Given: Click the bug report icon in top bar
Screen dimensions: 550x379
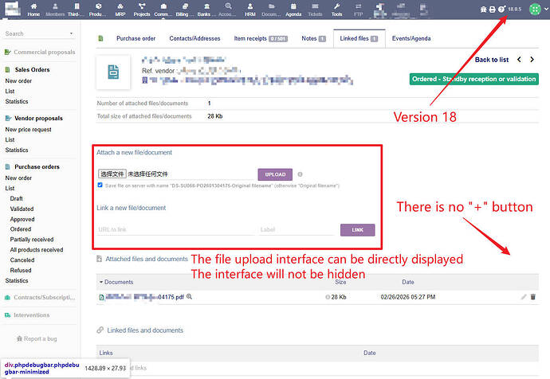Looking at the screenshot, I should point(482,10).
